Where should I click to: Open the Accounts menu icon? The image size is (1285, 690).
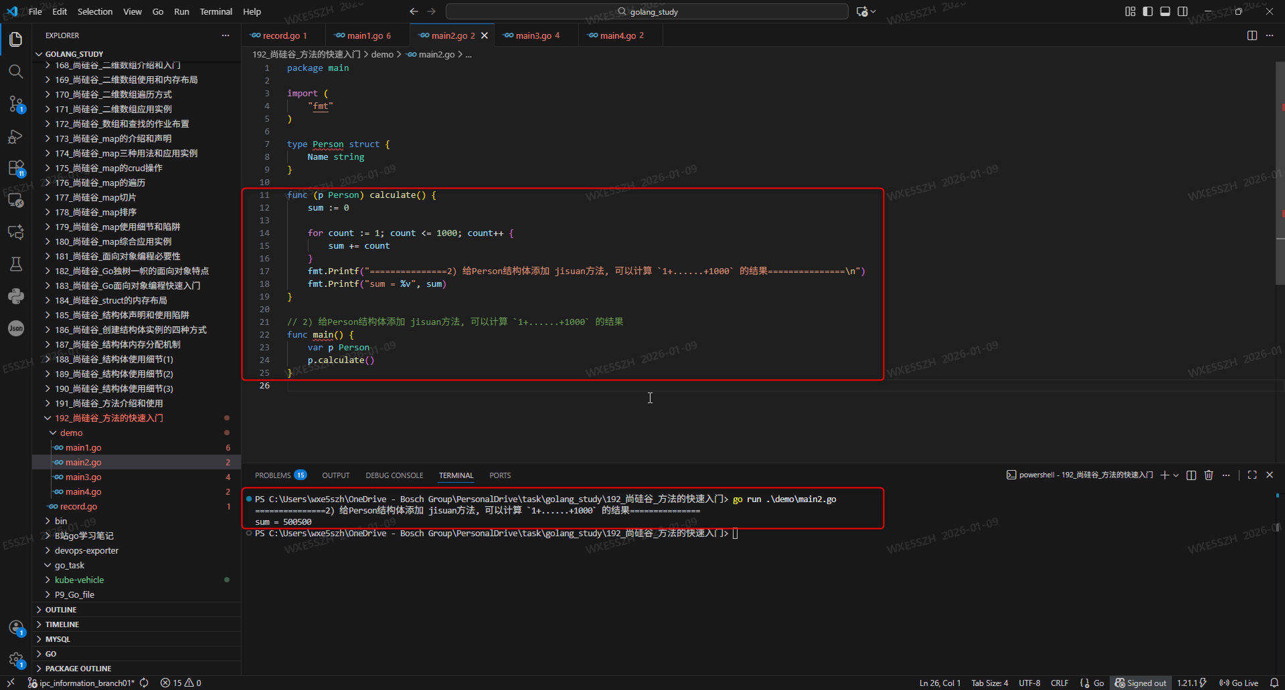click(16, 628)
